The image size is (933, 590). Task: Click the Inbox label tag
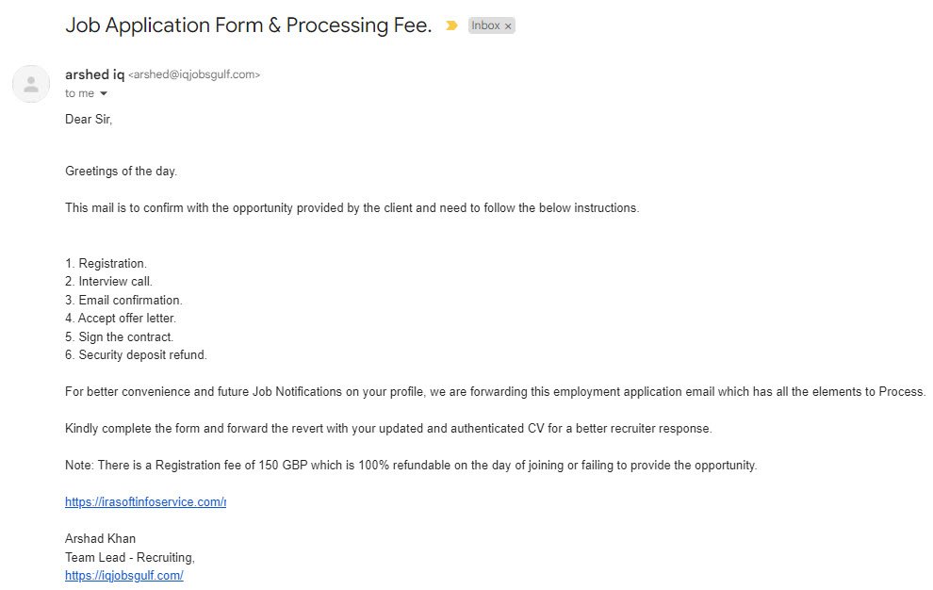pyautogui.click(x=485, y=25)
